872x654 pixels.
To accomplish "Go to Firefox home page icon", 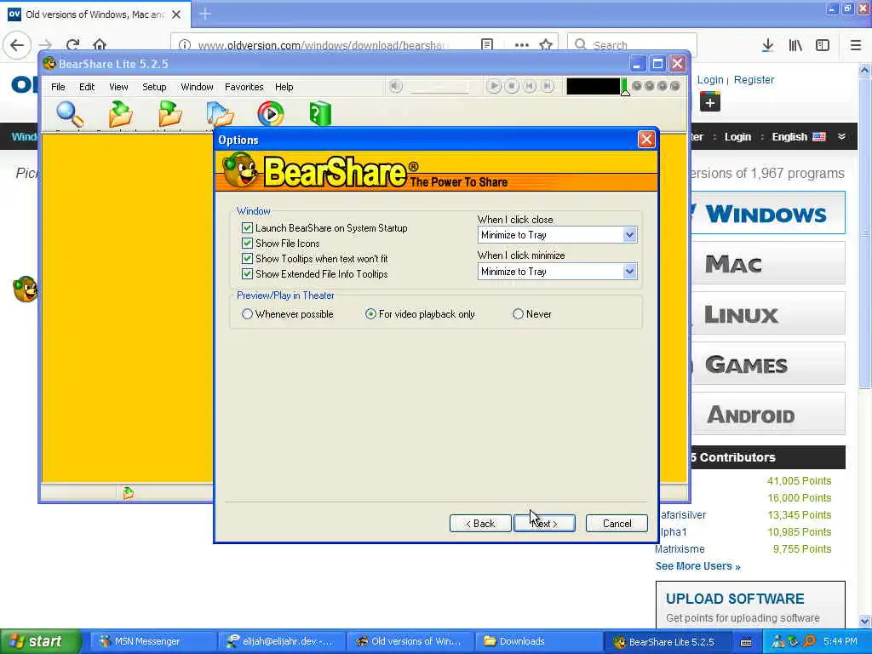I will point(100,45).
